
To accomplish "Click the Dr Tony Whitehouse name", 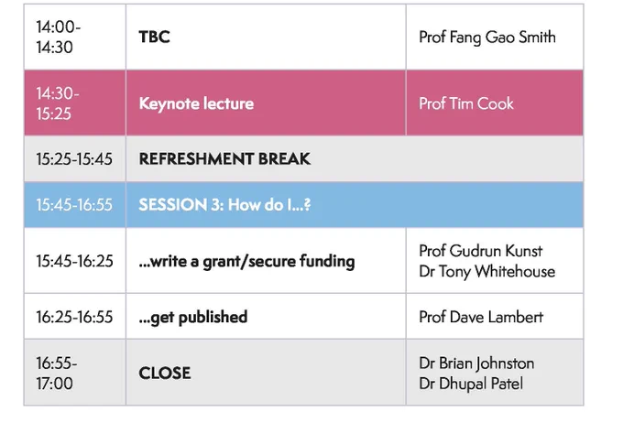I will 487,272.
